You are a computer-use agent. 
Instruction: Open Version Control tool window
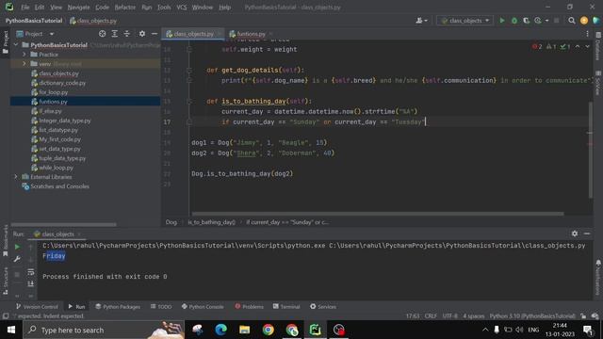[37, 306]
